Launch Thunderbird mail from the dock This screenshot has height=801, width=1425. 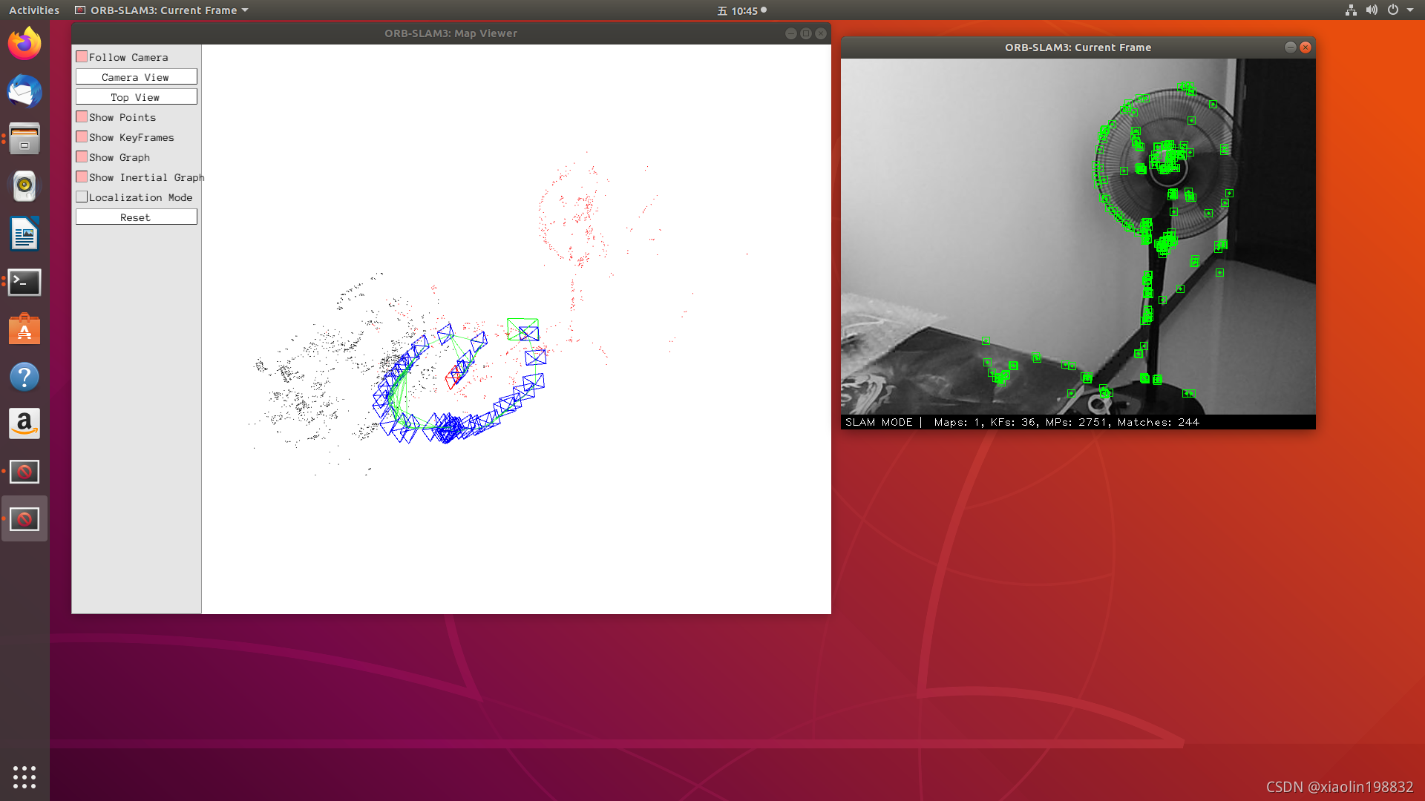click(x=24, y=91)
